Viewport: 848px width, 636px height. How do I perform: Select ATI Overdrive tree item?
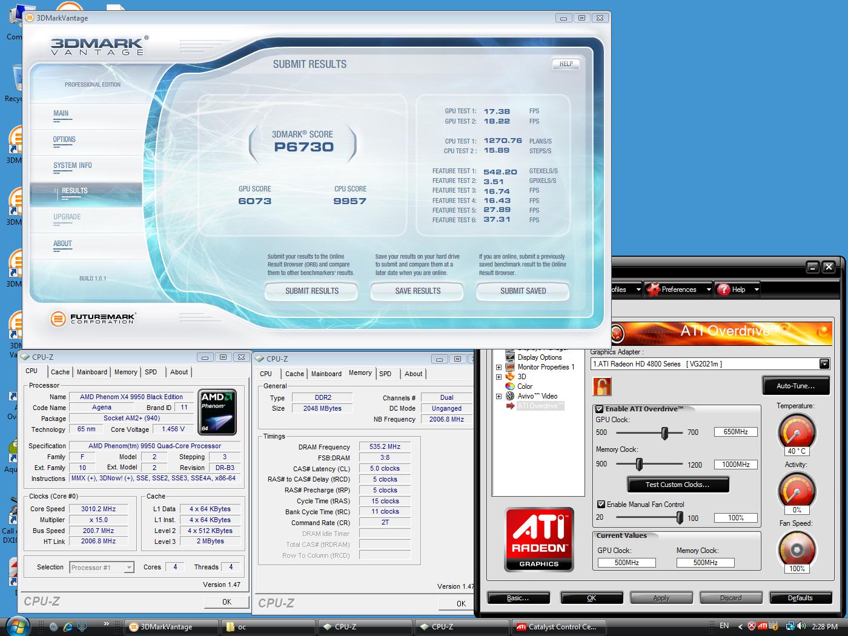pyautogui.click(x=540, y=406)
